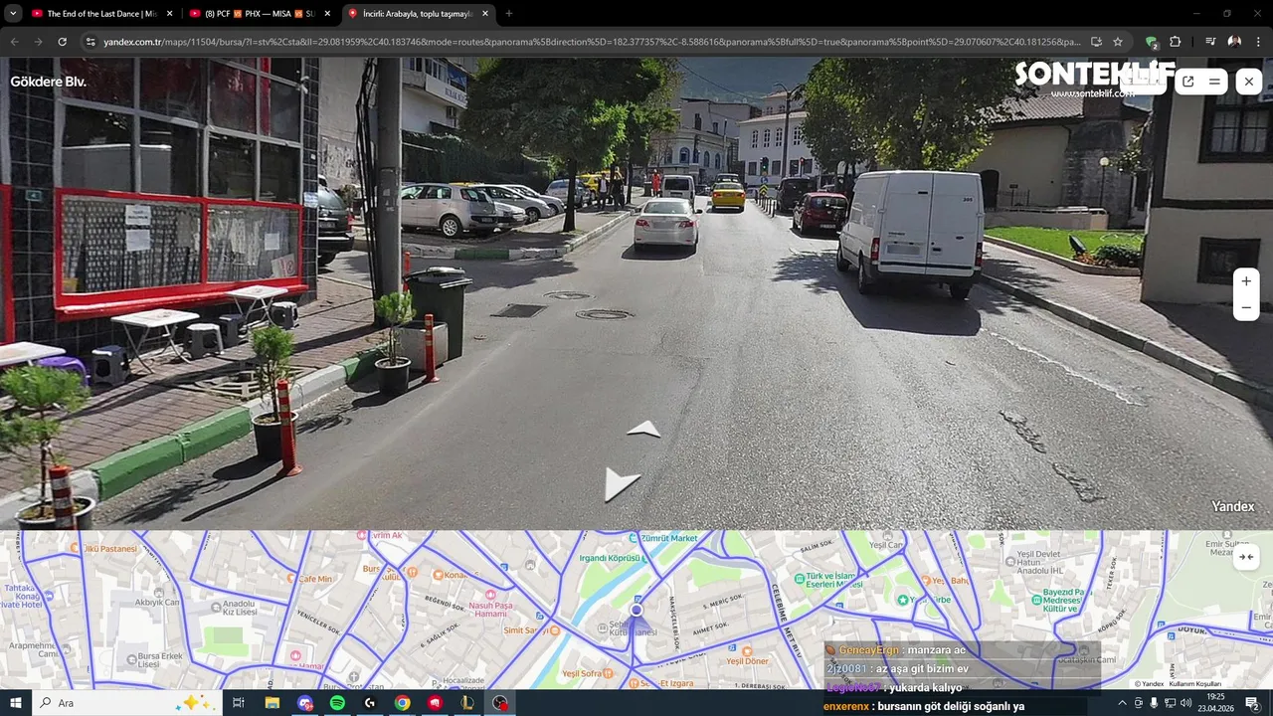The width and height of the screenshot is (1273, 716).
Task: Open the Windows Start menu
Action: pos(15,703)
